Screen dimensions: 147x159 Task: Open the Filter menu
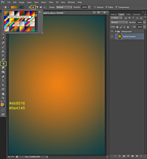pyautogui.click(x=51, y=2)
